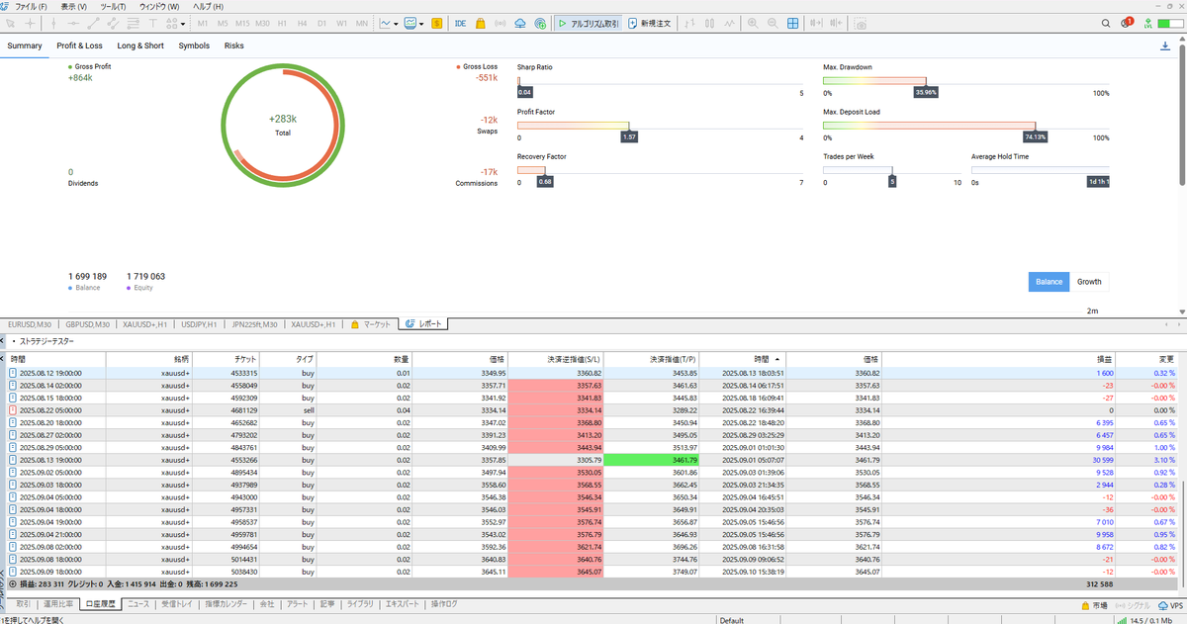
Task: Select the trendline drawing tool
Action: [94, 23]
